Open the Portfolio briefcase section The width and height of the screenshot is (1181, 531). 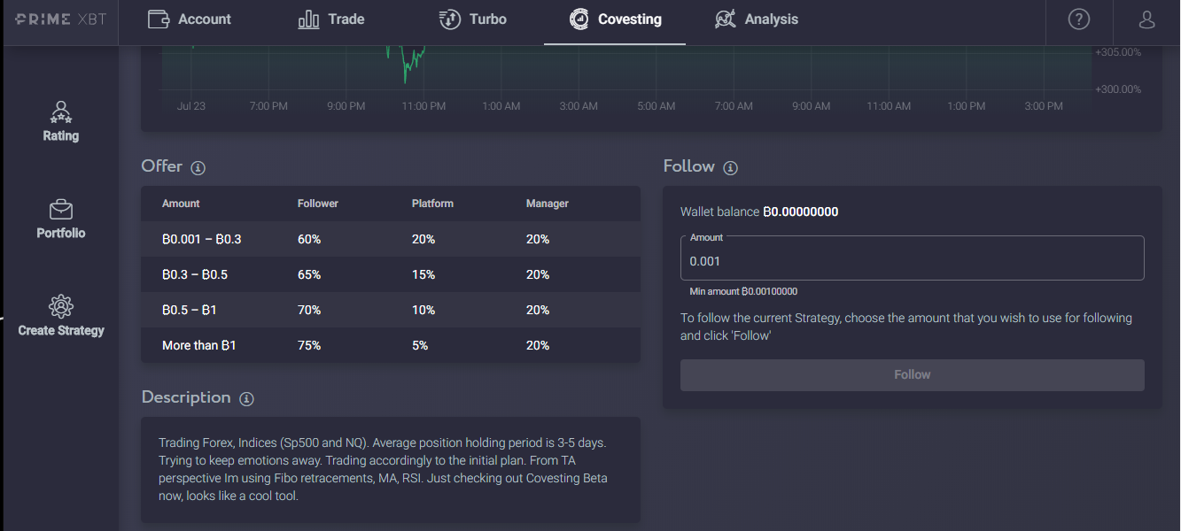61,219
